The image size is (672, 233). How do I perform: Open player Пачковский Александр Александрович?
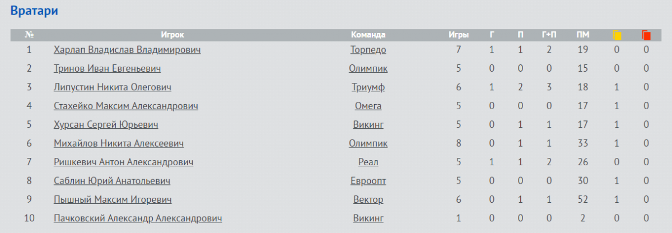pyautogui.click(x=138, y=218)
